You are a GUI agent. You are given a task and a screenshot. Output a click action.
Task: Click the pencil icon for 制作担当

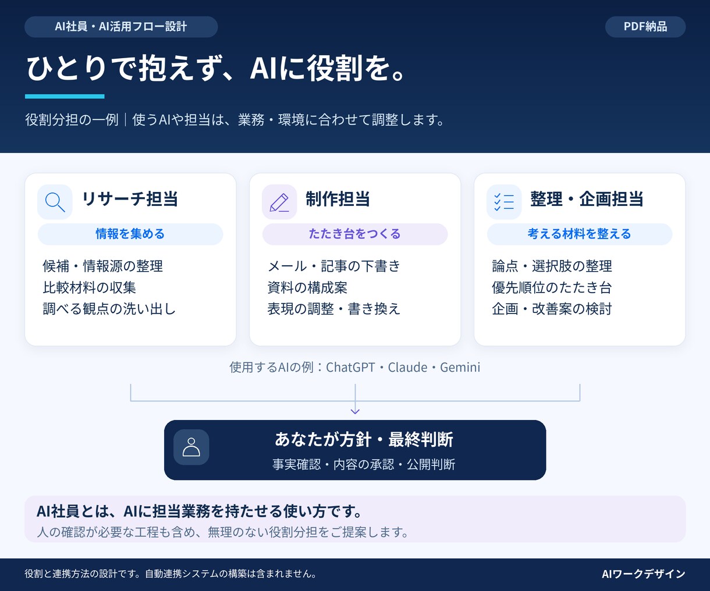279,202
